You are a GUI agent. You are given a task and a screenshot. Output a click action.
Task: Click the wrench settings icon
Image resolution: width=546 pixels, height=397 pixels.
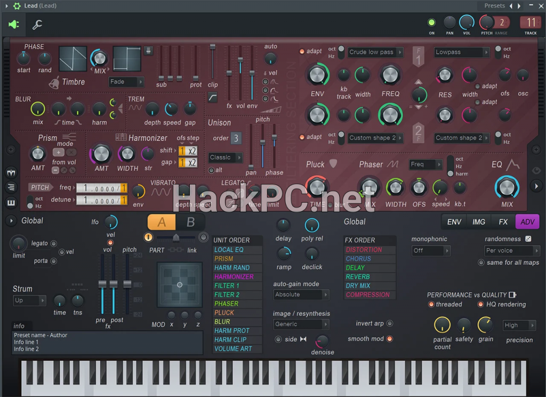tap(37, 24)
